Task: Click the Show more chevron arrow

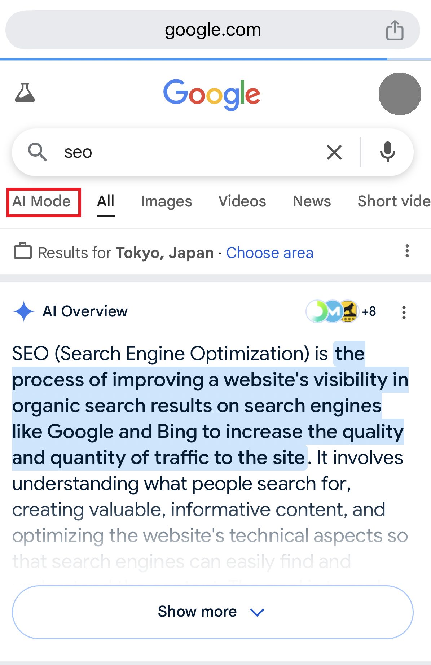Action: [x=257, y=612]
